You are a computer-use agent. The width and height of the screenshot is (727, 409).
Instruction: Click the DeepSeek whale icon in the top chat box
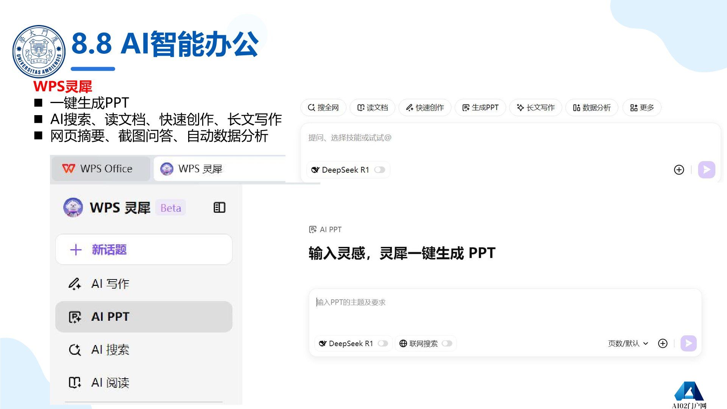click(315, 170)
